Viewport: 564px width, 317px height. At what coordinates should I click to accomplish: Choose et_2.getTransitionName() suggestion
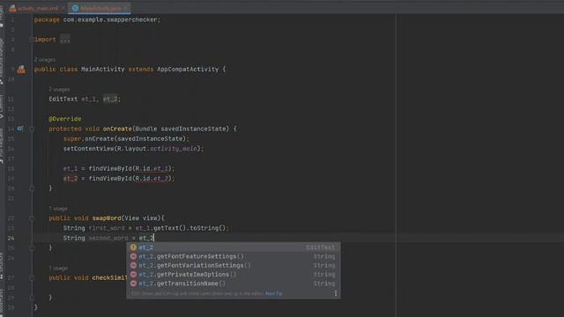pos(233,284)
